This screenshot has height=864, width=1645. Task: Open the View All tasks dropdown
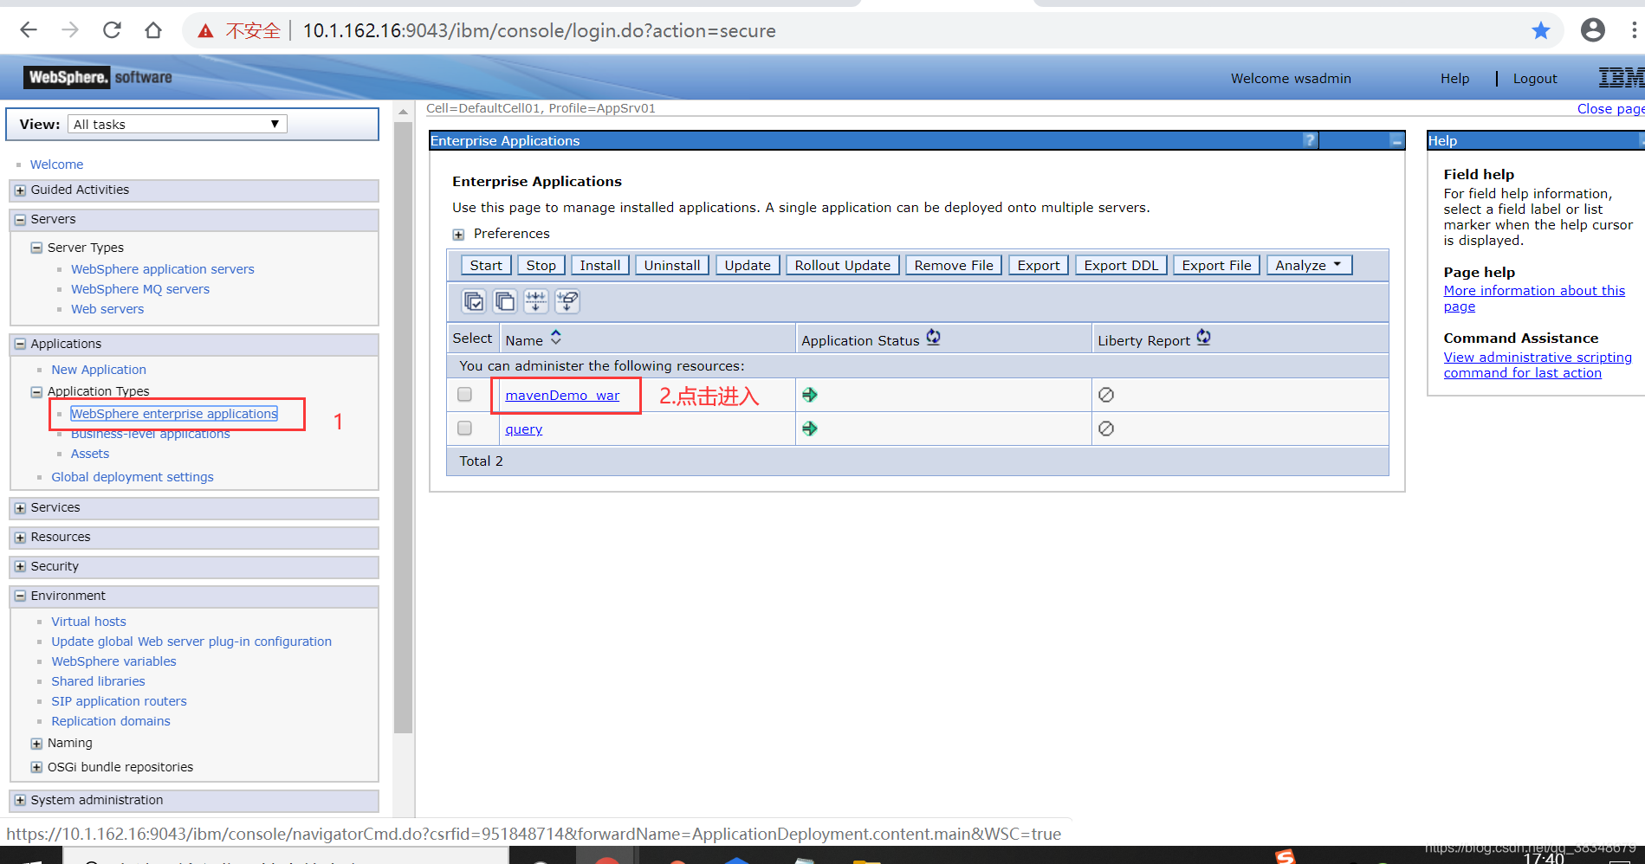(178, 124)
